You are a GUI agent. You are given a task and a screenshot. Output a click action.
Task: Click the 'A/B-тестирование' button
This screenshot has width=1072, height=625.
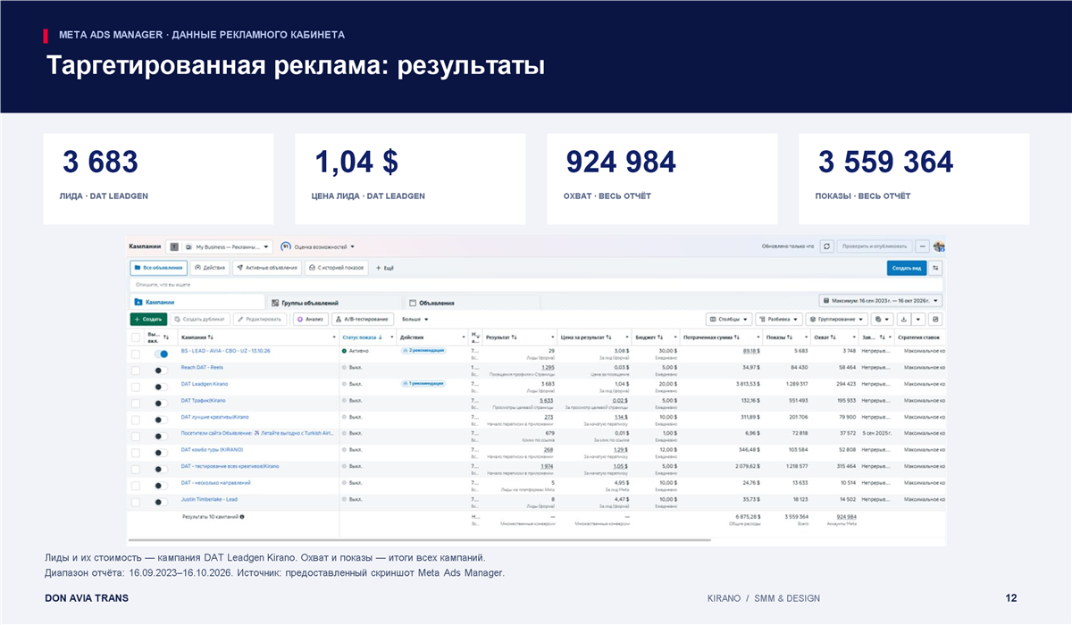coord(362,319)
